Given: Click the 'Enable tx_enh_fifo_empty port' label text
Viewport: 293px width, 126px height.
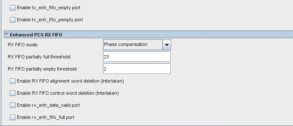Looking at the screenshot, I should [49, 8].
